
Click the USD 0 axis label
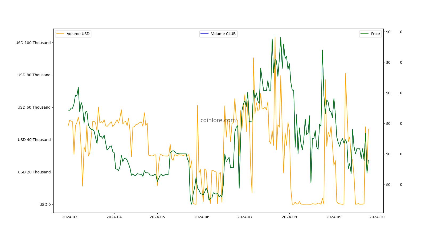tap(45, 204)
